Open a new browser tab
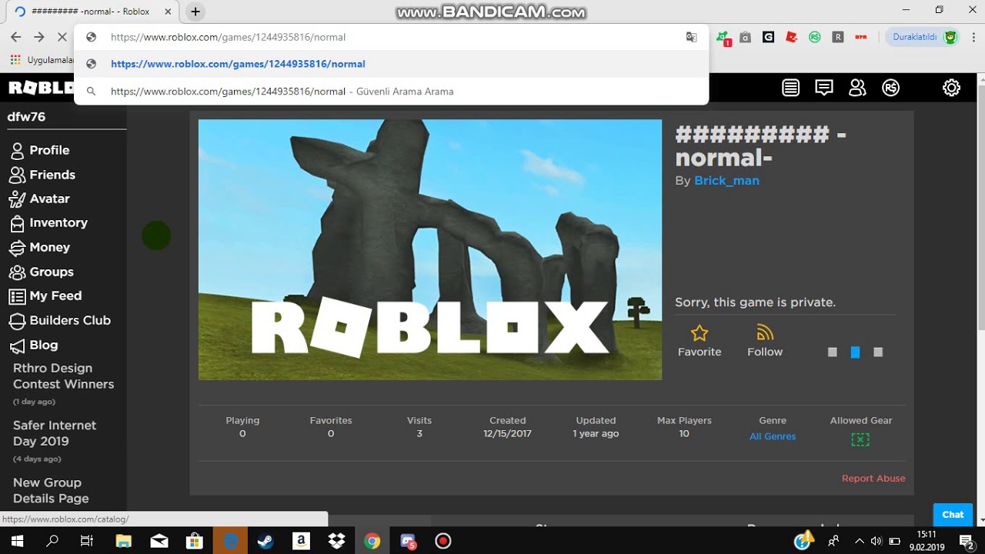This screenshot has height=554, width=985. [195, 12]
